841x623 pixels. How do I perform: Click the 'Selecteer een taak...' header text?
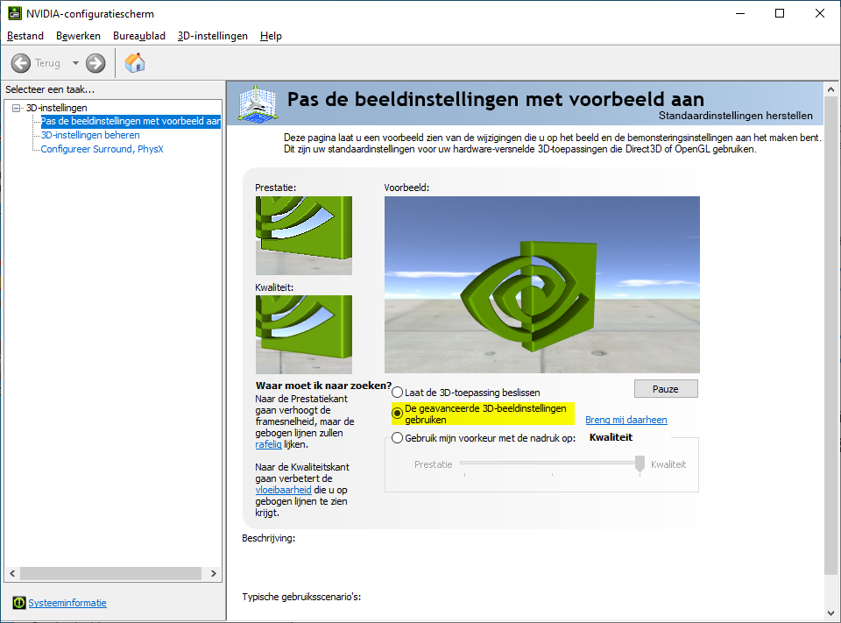pos(50,89)
